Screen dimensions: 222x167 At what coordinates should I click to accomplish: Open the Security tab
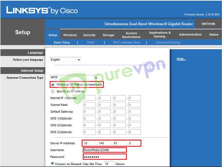click(x=89, y=35)
